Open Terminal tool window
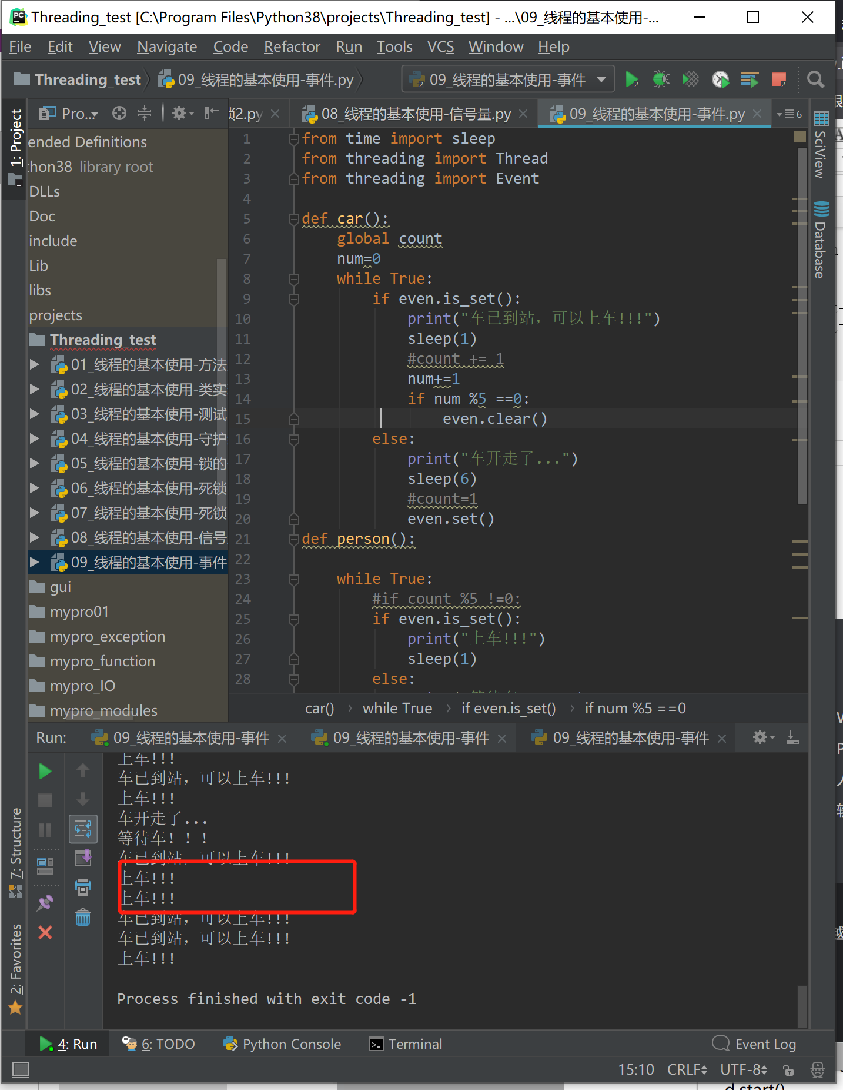The image size is (843, 1090). (406, 1044)
